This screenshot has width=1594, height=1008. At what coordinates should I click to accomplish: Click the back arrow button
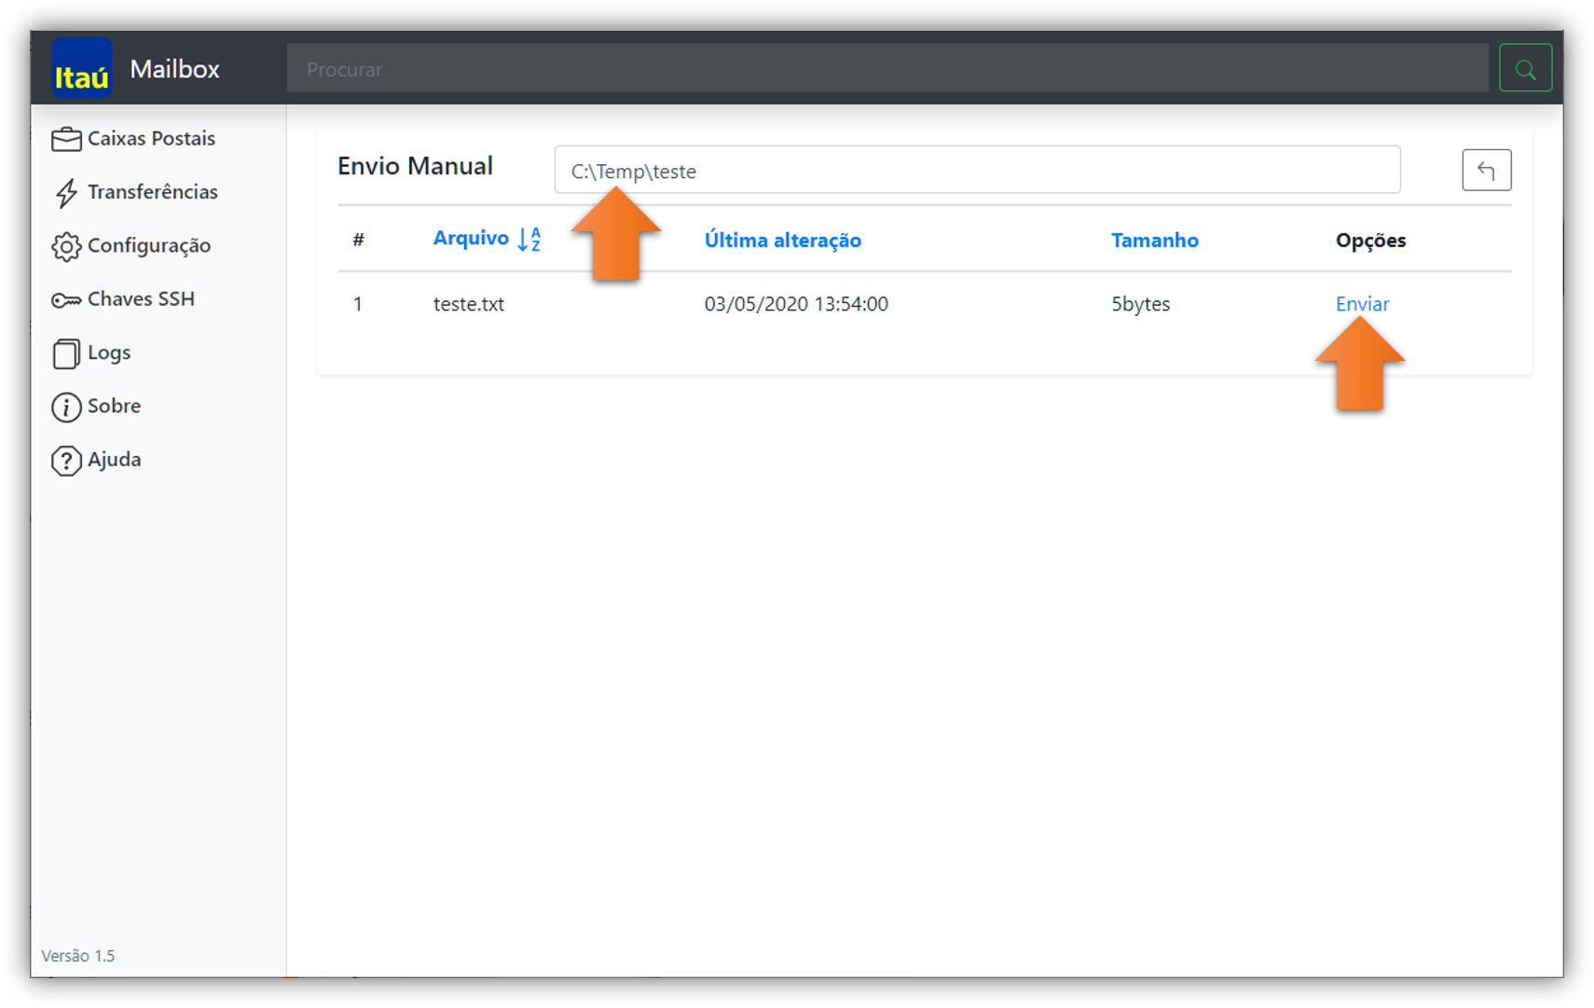(1486, 170)
